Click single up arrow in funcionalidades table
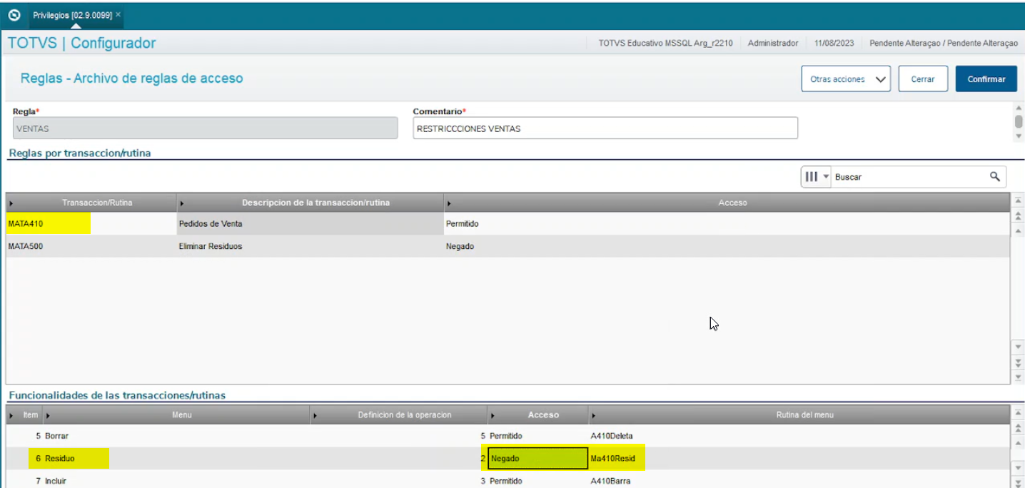This screenshot has width=1025, height=488. click(1019, 442)
